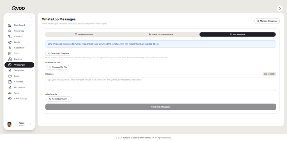Switch to Lead & Contact Messaging tab
The height and width of the screenshot is (141, 287).
click(x=161, y=34)
